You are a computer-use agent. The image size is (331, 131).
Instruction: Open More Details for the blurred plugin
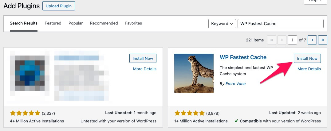click(145, 69)
